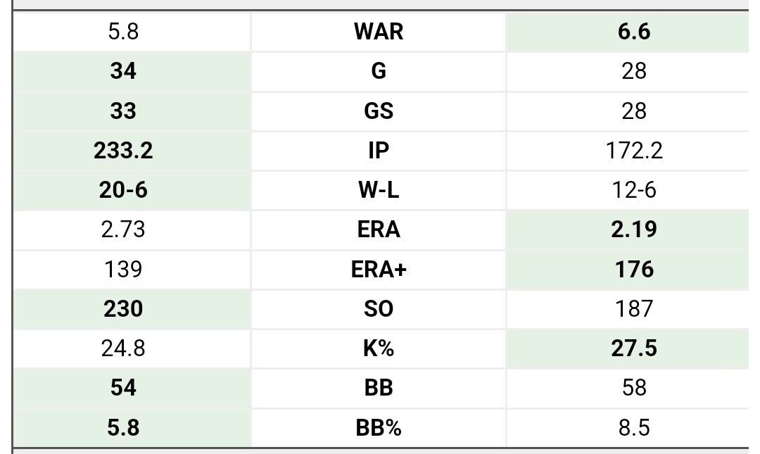Select the 187 strikeouts value
Image resolution: width=760 pixels, height=454 pixels.
click(634, 309)
